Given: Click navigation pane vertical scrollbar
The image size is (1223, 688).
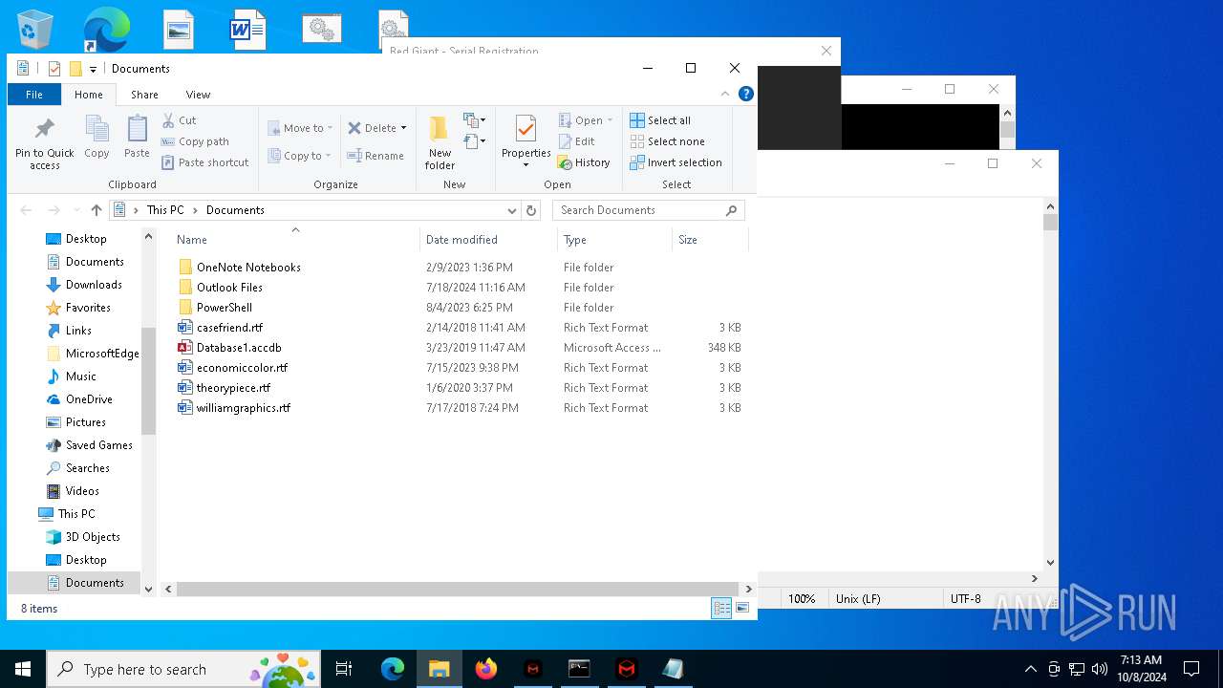Looking at the screenshot, I should pos(148,381).
